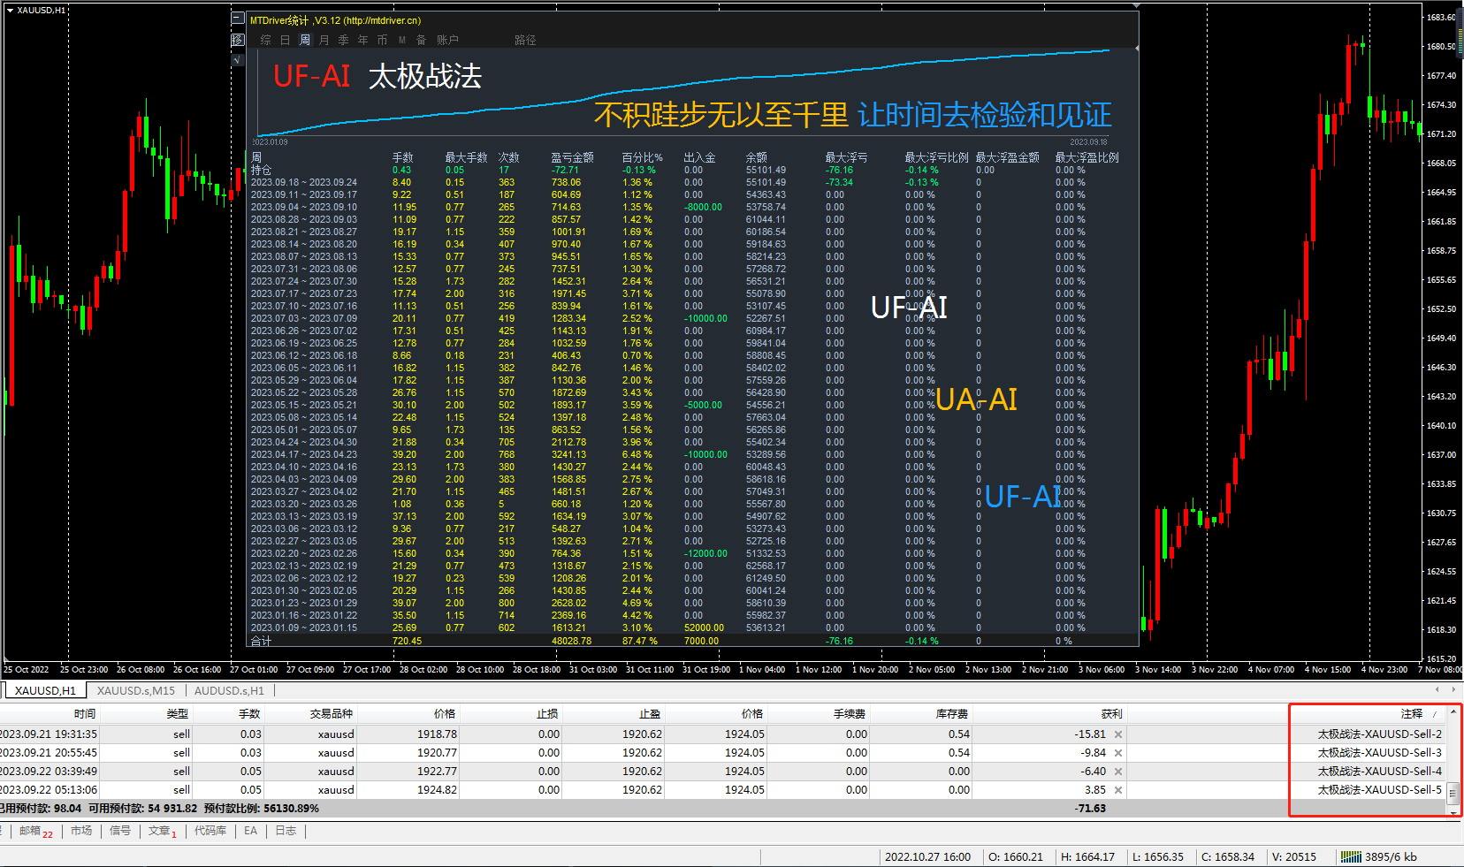Click the network traffic bars icon in status bar
The width and height of the screenshot is (1464, 867).
(x=1350, y=856)
